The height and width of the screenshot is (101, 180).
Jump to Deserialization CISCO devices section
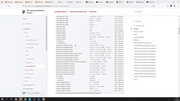[142, 43]
